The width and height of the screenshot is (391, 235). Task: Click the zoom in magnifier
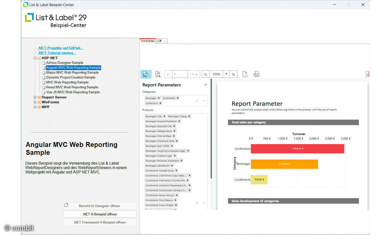pos(234,74)
